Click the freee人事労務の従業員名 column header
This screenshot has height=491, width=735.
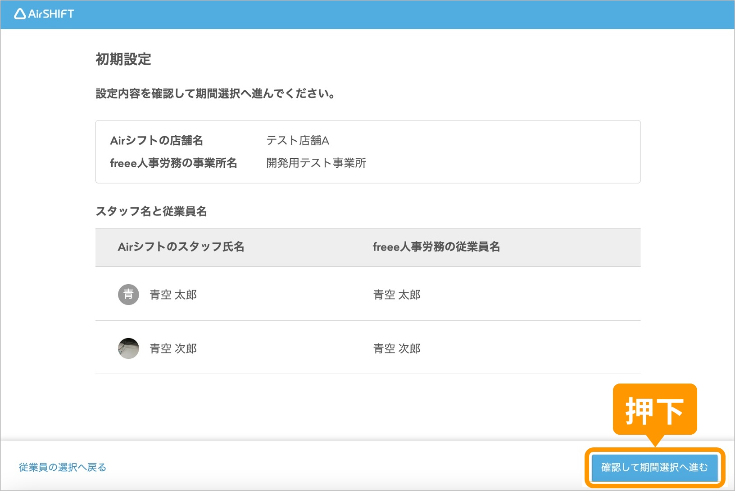[x=436, y=247]
